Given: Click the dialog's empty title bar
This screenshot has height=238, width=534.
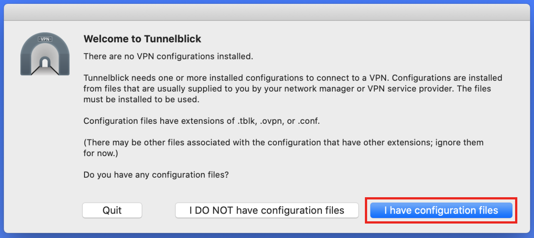Looking at the screenshot, I should click(x=267, y=12).
